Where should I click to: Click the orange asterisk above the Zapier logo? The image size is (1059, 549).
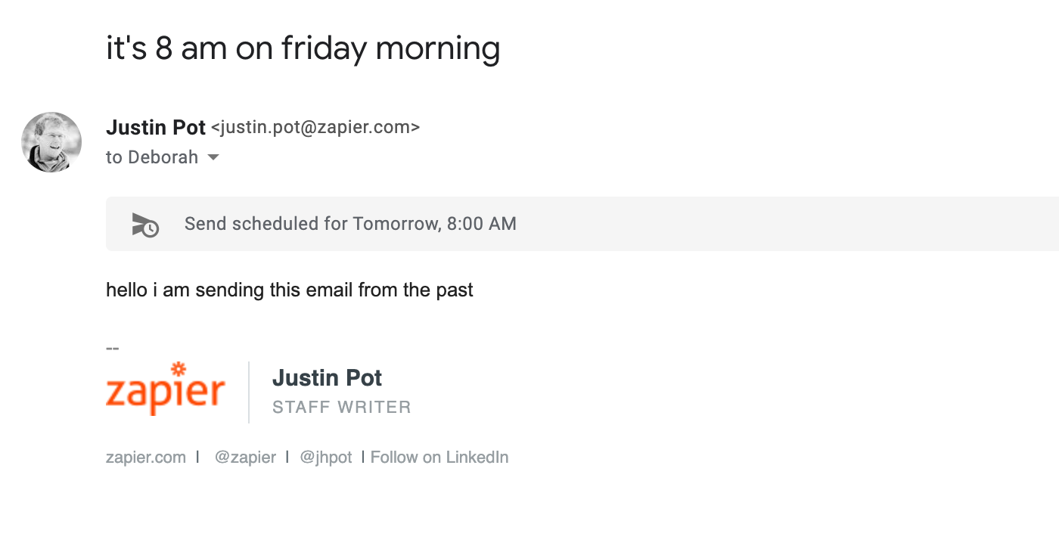pyautogui.click(x=179, y=369)
